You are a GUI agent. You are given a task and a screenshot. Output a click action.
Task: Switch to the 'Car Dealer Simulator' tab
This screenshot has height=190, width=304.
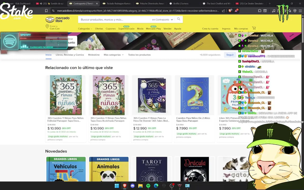coord(250,3)
